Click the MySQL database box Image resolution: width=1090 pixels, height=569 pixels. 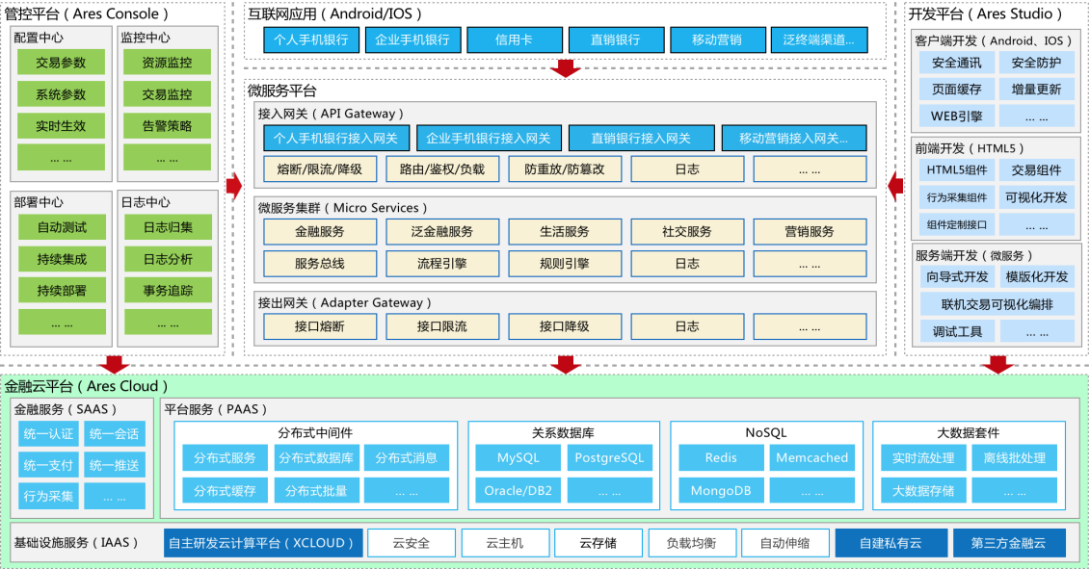coord(518,458)
